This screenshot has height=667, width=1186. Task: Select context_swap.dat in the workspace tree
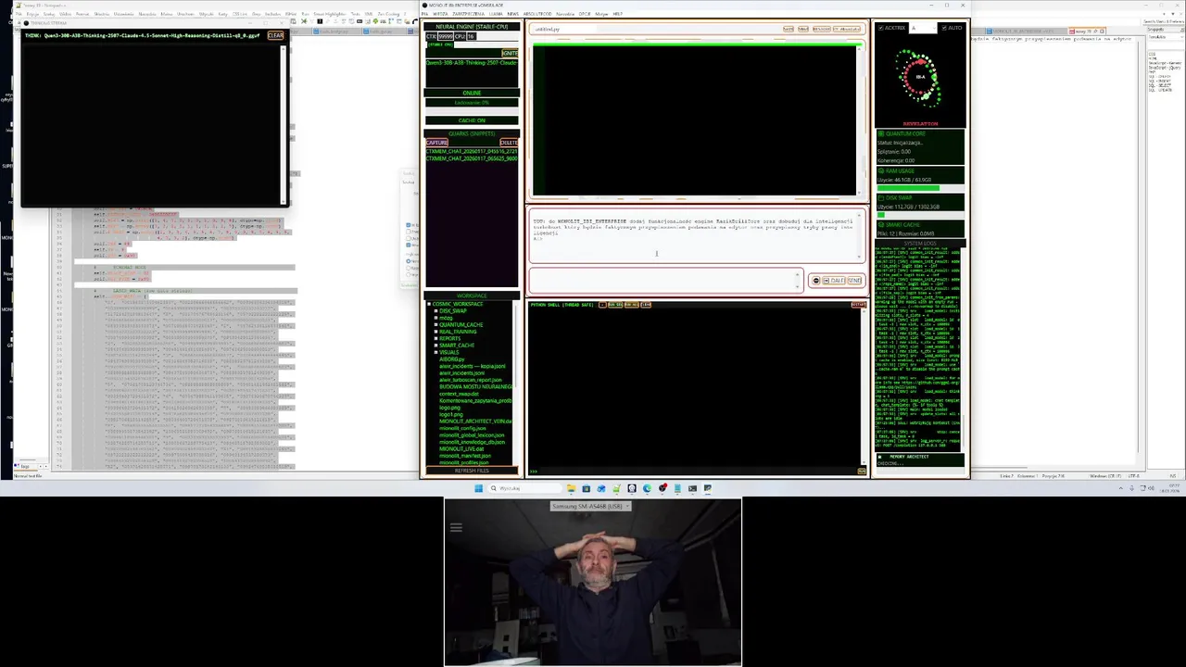coord(459,394)
